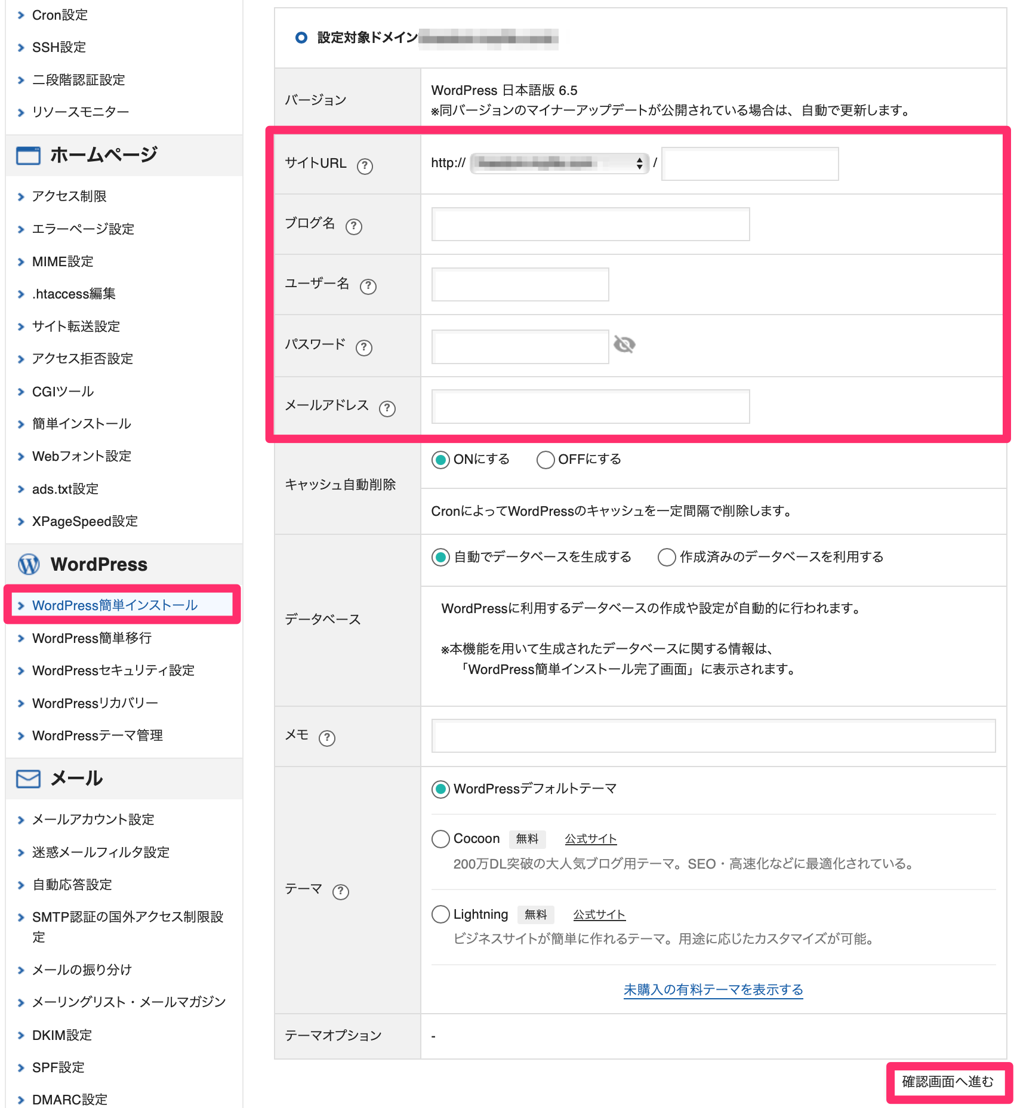Open アクセス拒否設定 in sidebar
The height and width of the screenshot is (1108, 1017).
click(82, 359)
